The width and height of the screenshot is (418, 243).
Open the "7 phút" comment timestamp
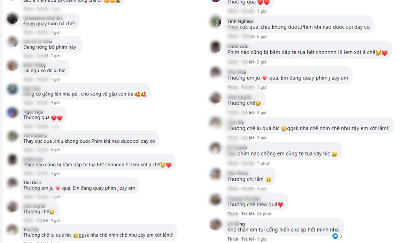coord(263,163)
